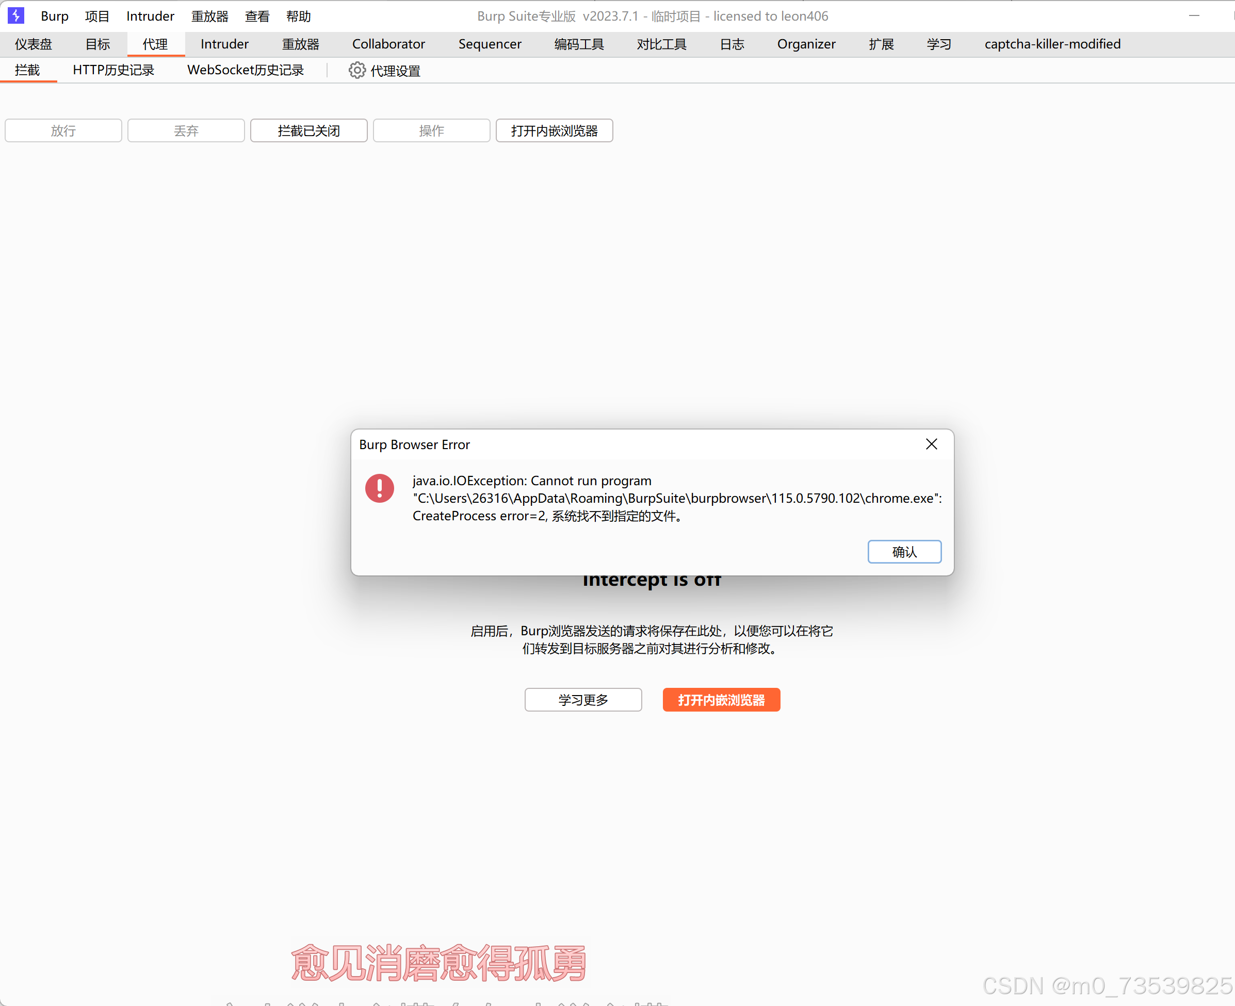This screenshot has height=1006, width=1235.
Task: Open the captcha-killer-modified tab
Action: 1052,44
